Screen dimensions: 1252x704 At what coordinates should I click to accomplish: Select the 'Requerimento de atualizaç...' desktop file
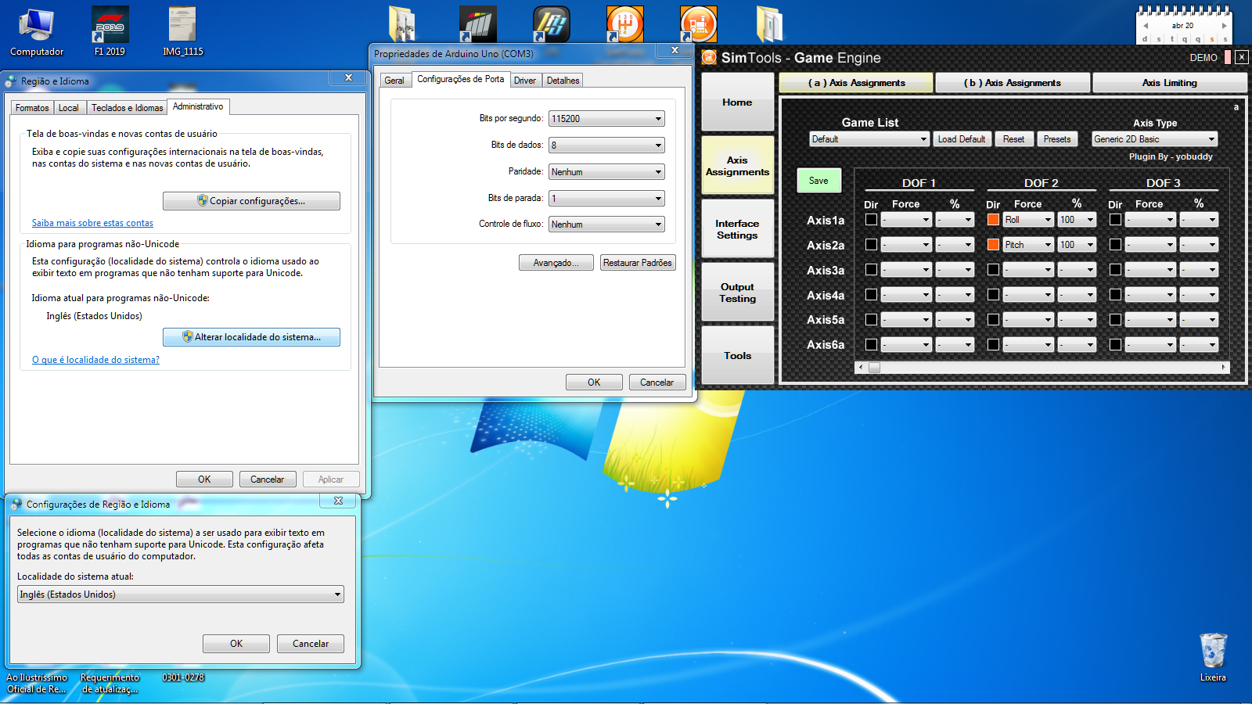110,683
